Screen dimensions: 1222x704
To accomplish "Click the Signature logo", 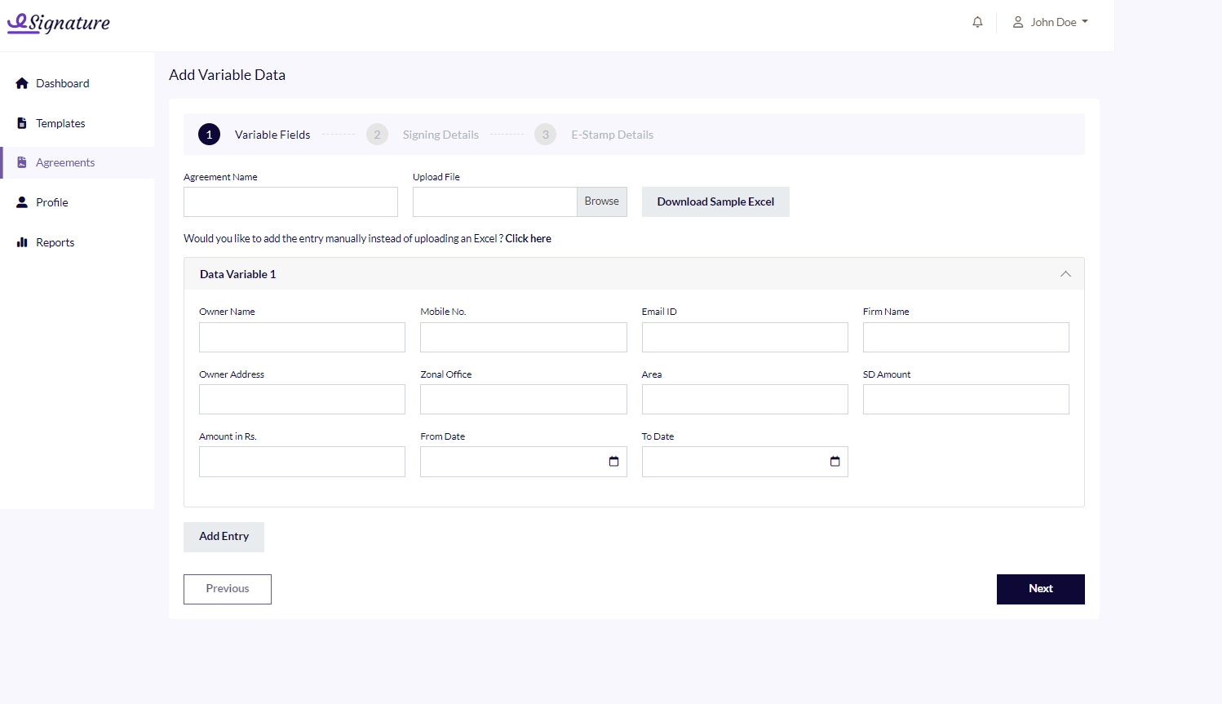I will [x=59, y=23].
